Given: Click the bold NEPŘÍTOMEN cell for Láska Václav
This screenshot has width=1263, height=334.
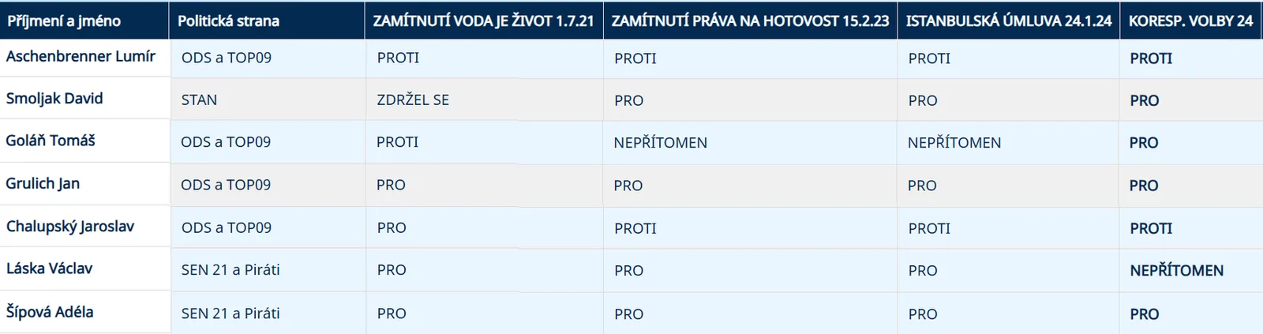Looking at the screenshot, I should click(1176, 271).
